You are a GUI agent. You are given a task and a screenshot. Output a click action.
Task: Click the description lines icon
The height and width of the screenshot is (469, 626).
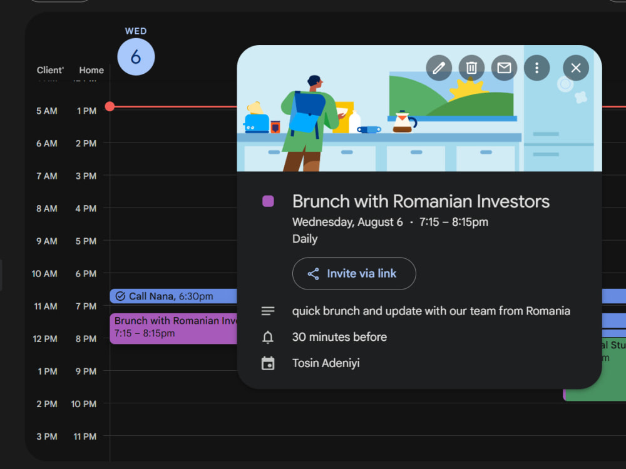click(268, 311)
